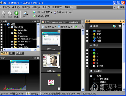Click the 创建 CD 或 DVD icon
This screenshot has height=96, width=126.
point(55,12)
